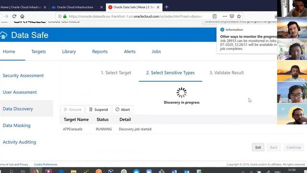Click the Detail column header
This screenshot has width=307, height=173.
tap(125, 120)
